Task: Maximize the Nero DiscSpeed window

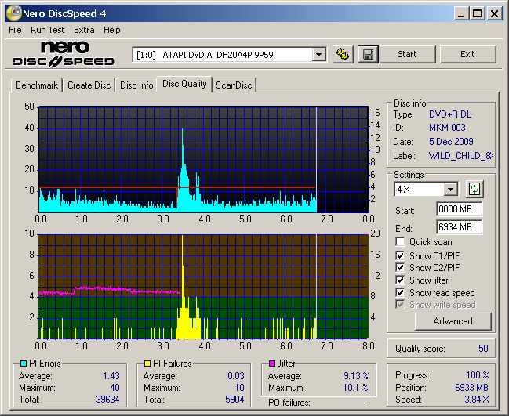Action: (478, 13)
